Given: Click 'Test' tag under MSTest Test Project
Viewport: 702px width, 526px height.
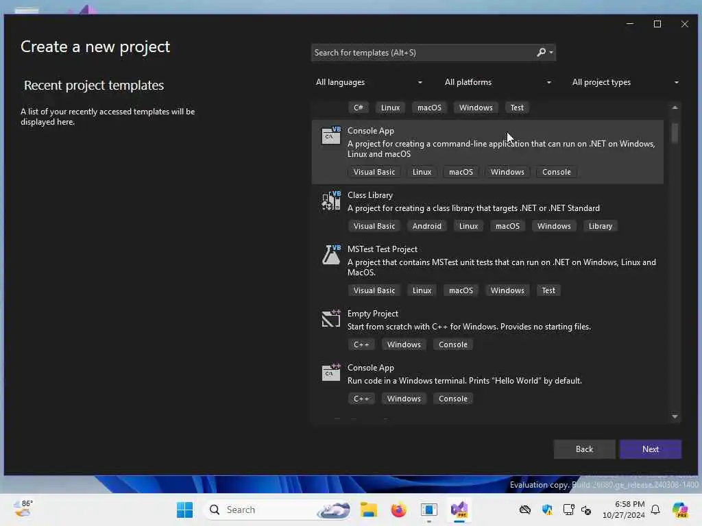Looking at the screenshot, I should point(548,290).
